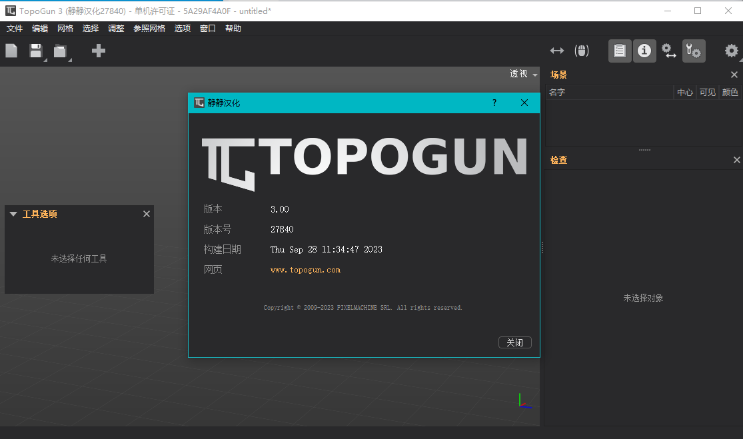Click the plus add icon in toolbar
The image size is (743, 439).
(x=99, y=51)
